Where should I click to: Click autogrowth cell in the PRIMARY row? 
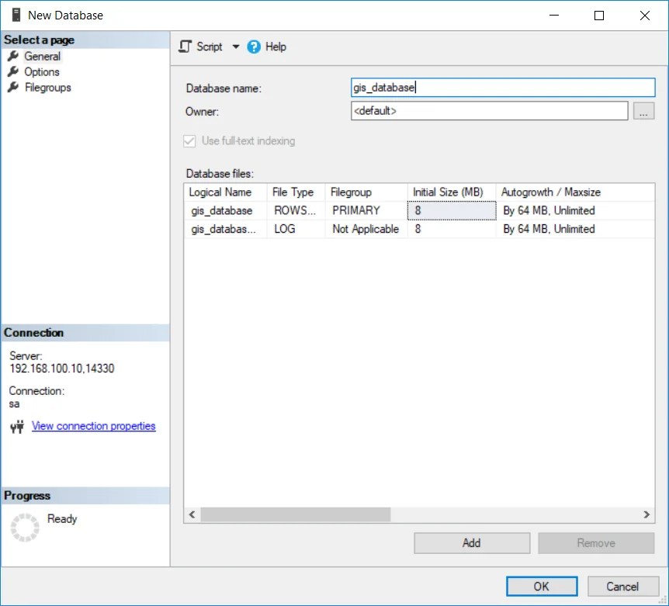[x=575, y=211]
